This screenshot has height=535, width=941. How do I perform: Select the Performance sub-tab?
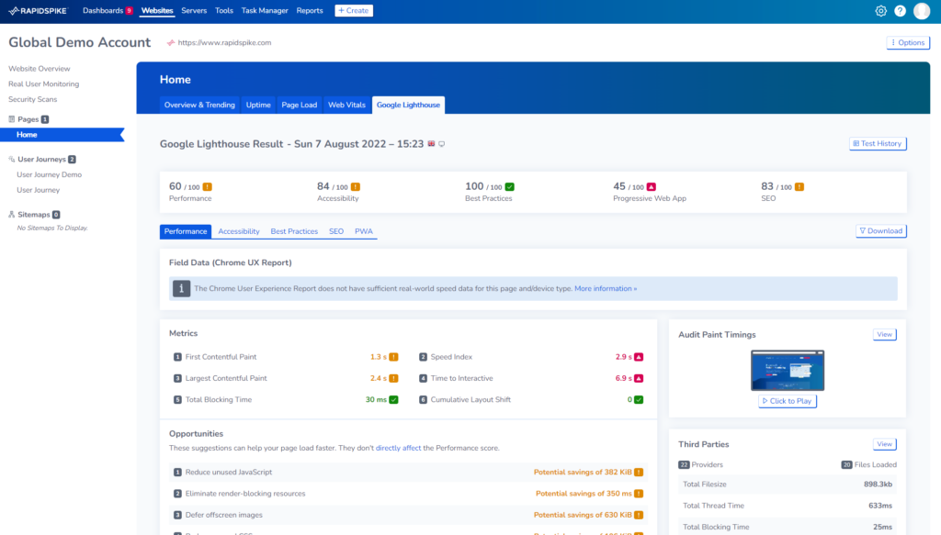(186, 231)
